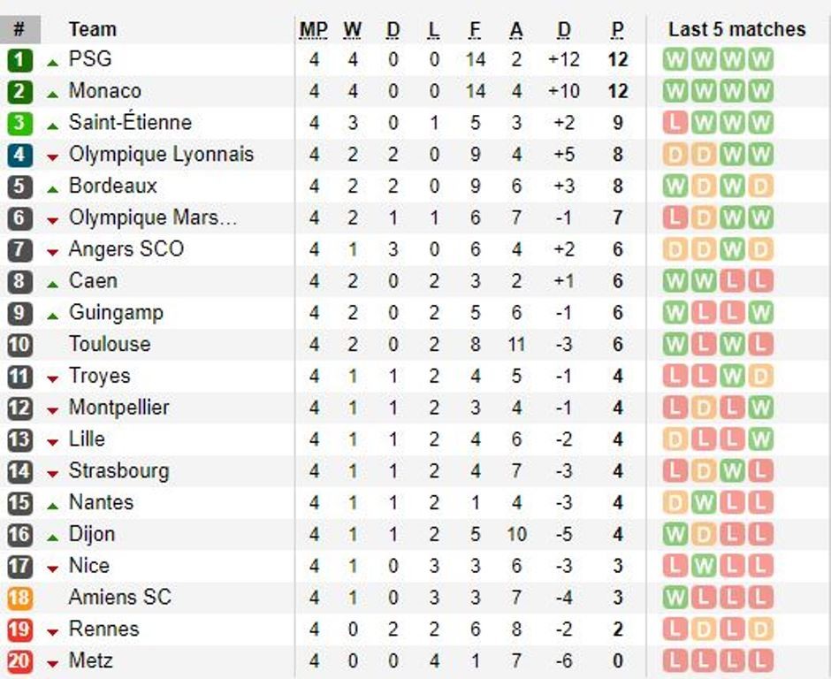Open the Olympique Lyonnais team link
Viewport: 831px width, 679px height.
coord(161,155)
